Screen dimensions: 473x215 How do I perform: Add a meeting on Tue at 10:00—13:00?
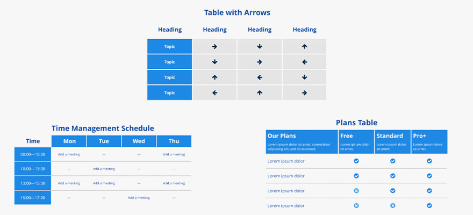tap(104, 169)
